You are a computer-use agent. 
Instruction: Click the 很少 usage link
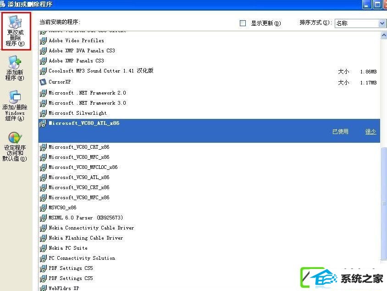[370, 132]
